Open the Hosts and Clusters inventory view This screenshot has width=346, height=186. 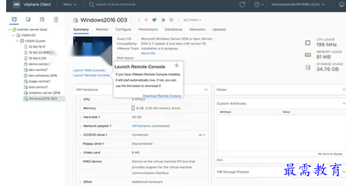point(14,19)
